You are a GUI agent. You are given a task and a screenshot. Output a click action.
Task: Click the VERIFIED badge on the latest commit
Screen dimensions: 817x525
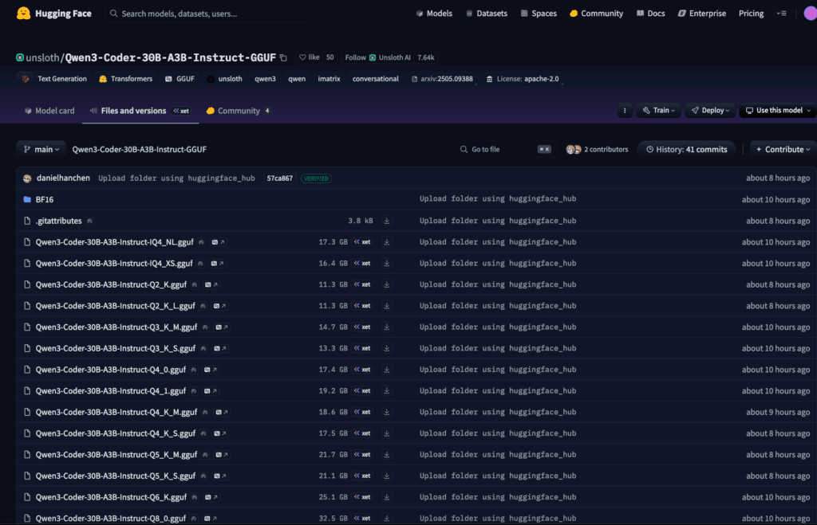click(x=316, y=178)
